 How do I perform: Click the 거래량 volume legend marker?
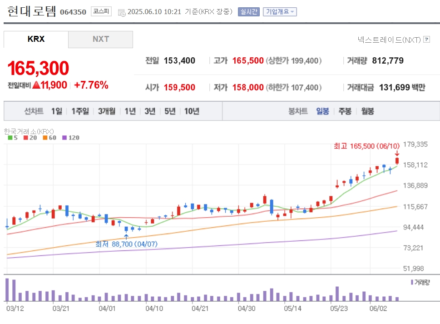(x=412, y=282)
